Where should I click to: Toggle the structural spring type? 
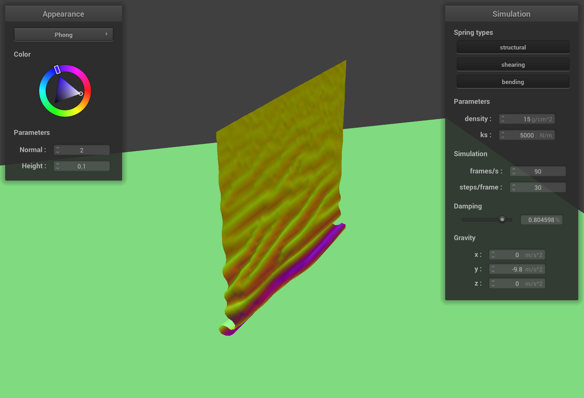[513, 47]
